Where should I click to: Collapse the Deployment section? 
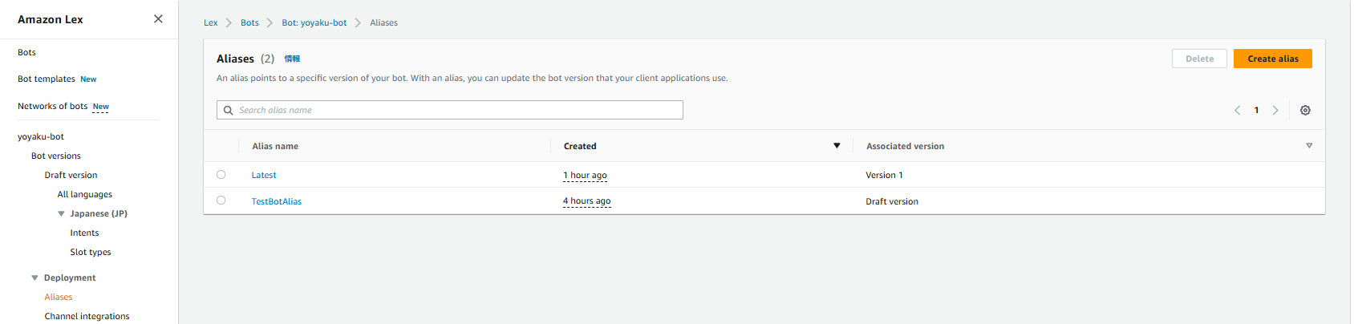(34, 278)
